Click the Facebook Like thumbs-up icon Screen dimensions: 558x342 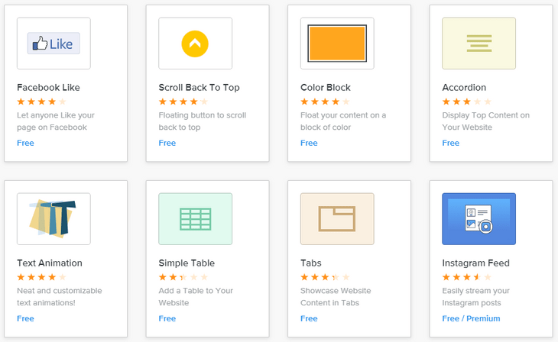coord(54,44)
